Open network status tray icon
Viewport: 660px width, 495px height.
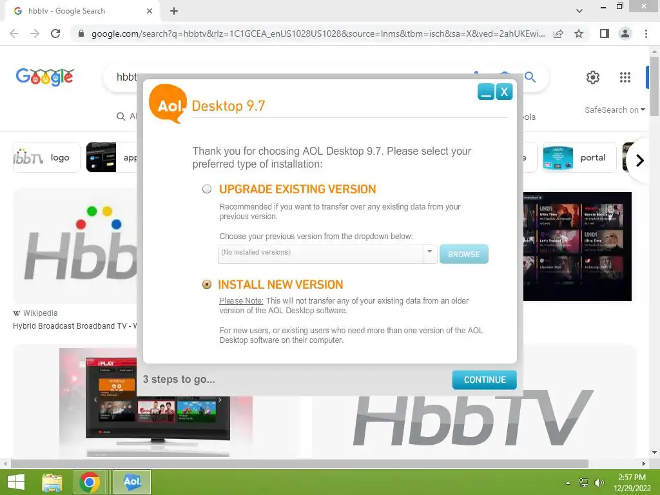584,482
